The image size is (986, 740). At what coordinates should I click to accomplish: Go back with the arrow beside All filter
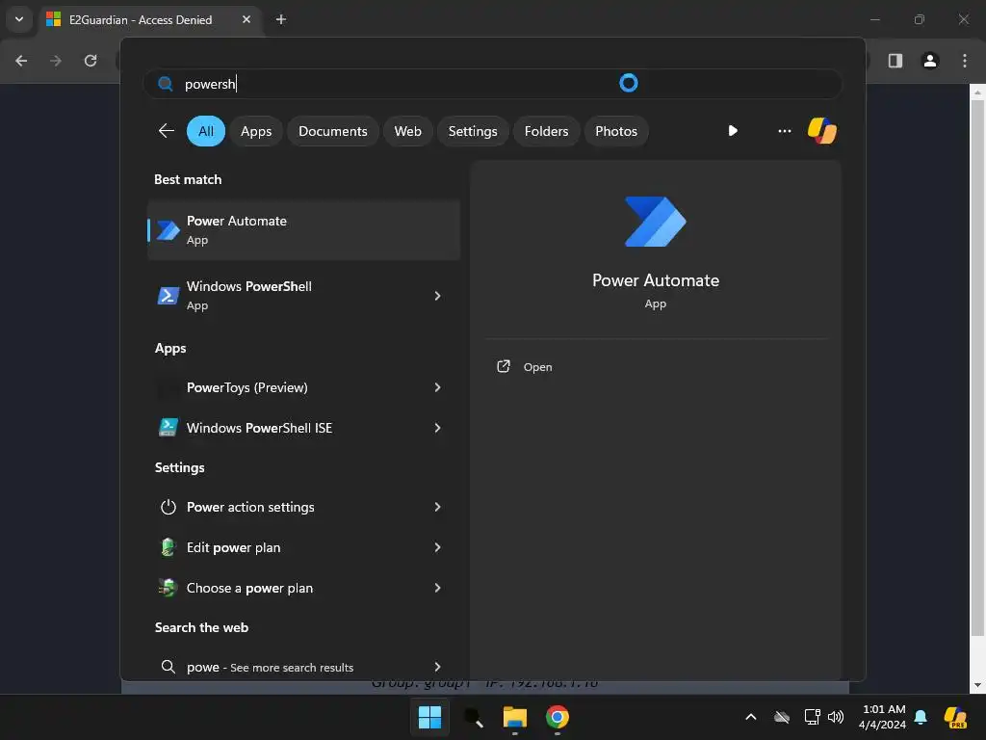[166, 131]
